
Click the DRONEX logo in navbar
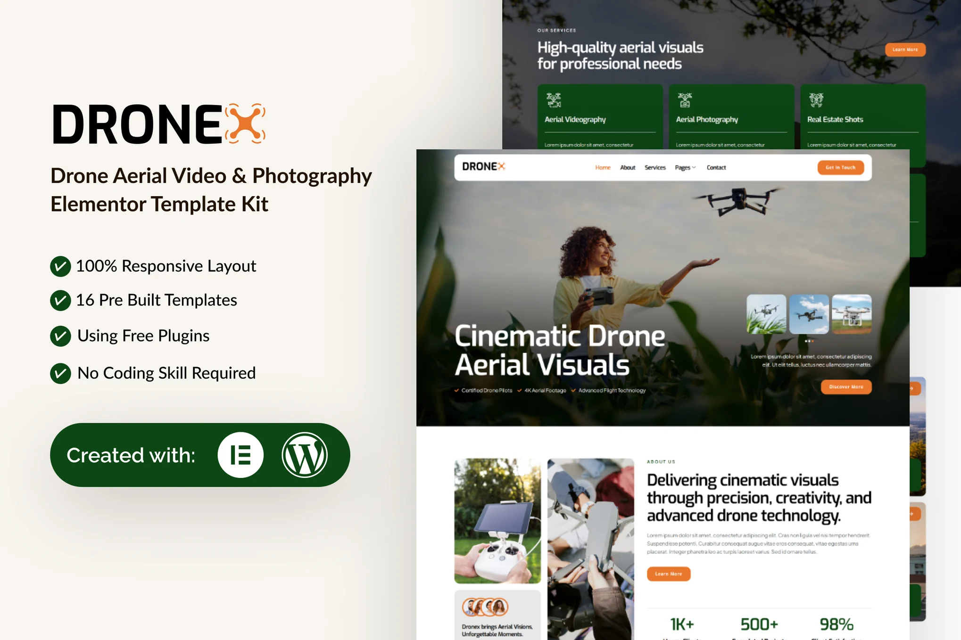[483, 167]
